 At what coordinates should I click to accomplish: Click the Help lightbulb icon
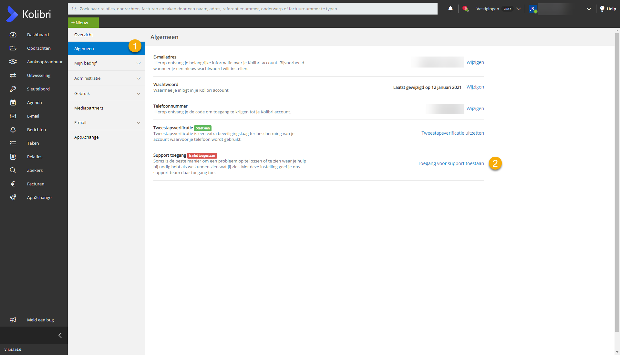(602, 9)
